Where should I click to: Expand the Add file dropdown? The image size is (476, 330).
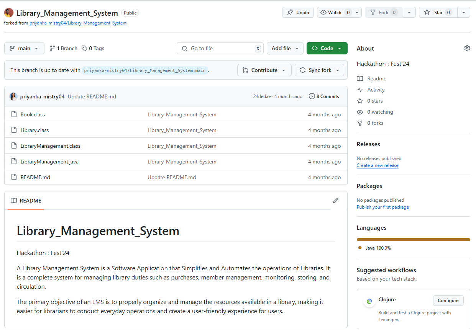click(285, 48)
